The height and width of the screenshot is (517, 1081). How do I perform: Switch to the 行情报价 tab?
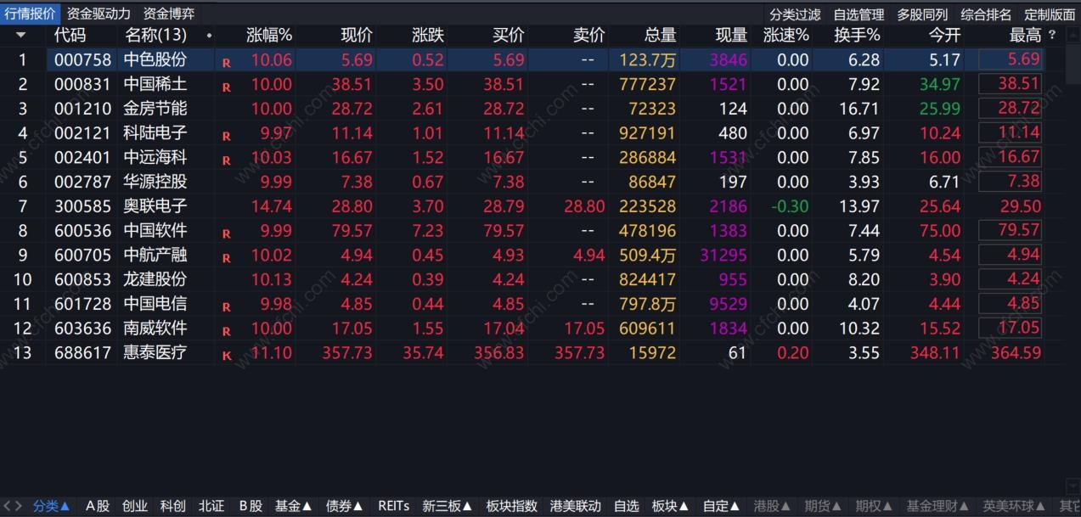tap(31, 14)
